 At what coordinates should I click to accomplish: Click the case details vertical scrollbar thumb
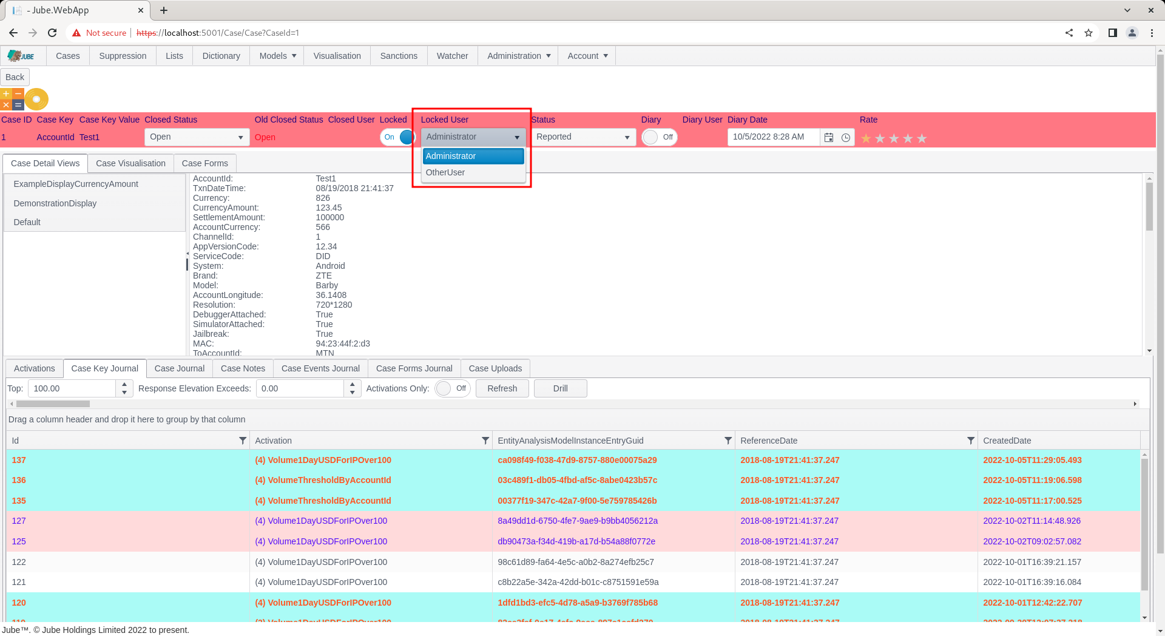coord(1149,206)
